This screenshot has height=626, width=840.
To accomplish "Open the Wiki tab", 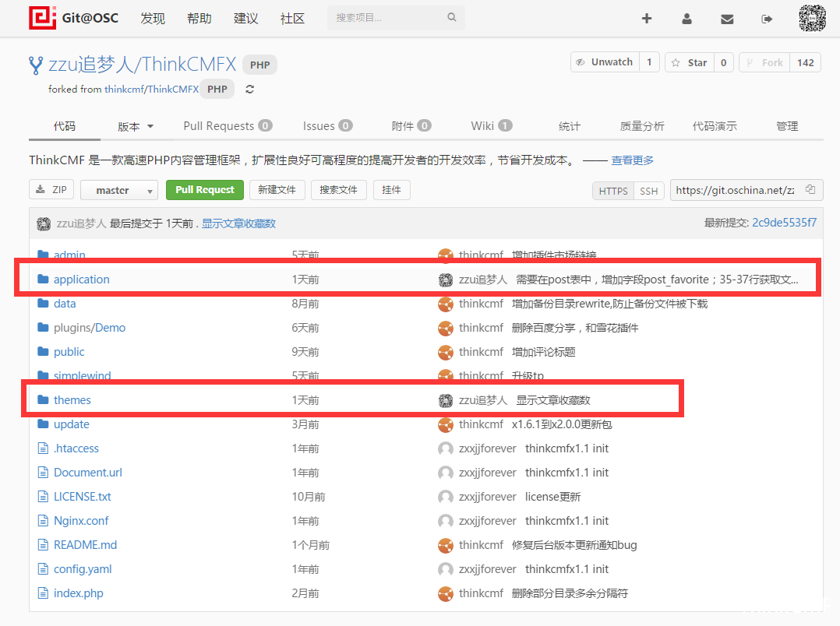I will click(491, 126).
